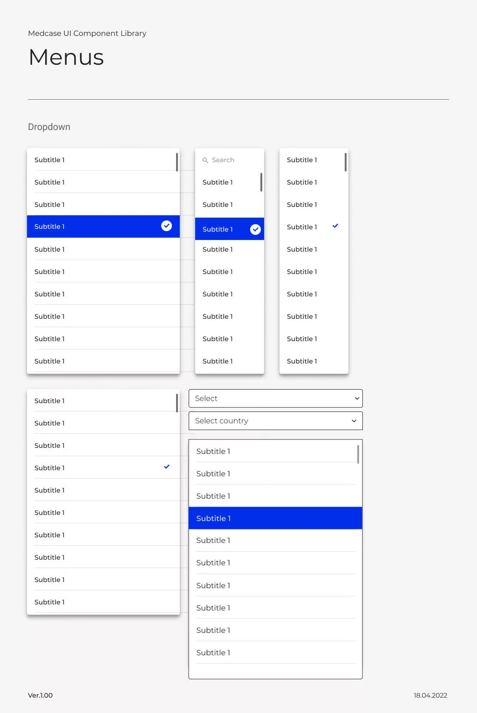The height and width of the screenshot is (713, 477).
Task: Click the chevron arrow on Select country
Action: point(354,421)
